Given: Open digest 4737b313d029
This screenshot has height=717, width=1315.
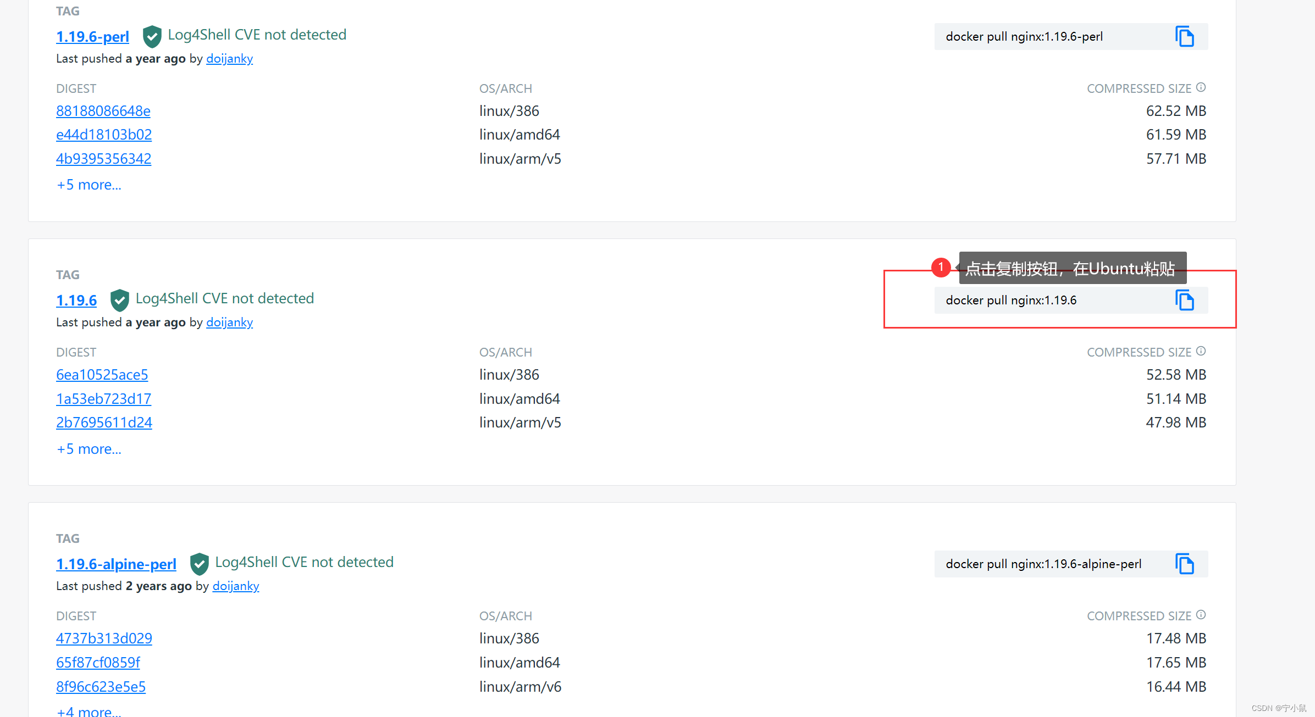Looking at the screenshot, I should [104, 638].
